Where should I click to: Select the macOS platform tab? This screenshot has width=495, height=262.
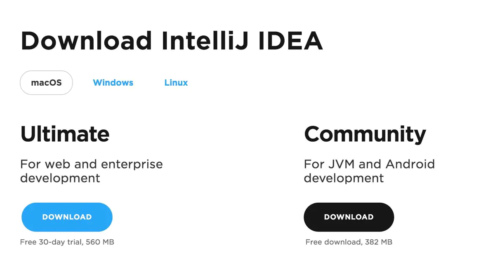(46, 83)
